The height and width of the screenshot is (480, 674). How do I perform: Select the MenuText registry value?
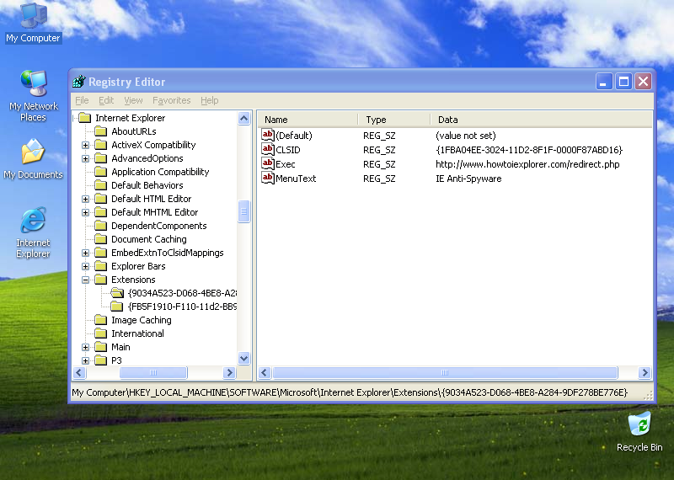point(296,179)
